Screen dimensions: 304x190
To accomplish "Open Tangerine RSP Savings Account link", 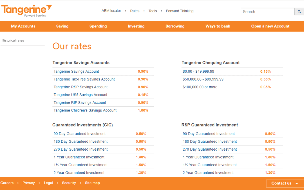I will tap(81, 87).
